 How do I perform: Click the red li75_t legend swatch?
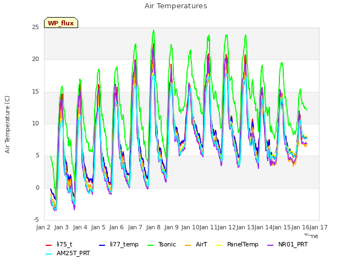pyautogui.click(x=49, y=245)
